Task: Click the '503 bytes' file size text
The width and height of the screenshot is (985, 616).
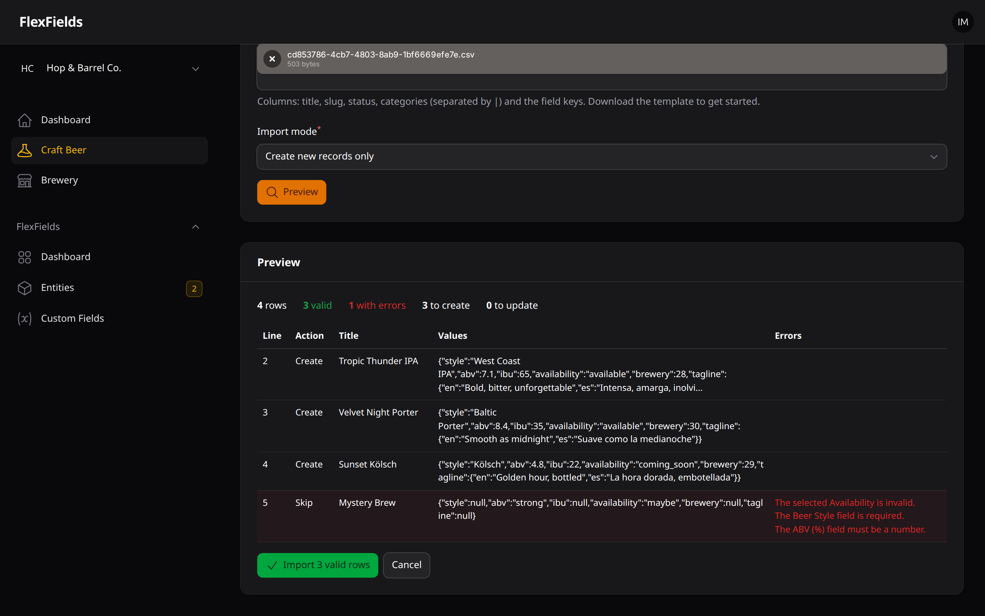Action: (x=303, y=64)
